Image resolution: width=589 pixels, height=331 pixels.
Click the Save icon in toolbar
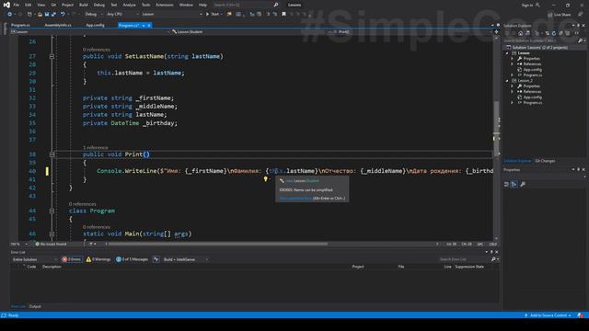pyautogui.click(x=47, y=14)
